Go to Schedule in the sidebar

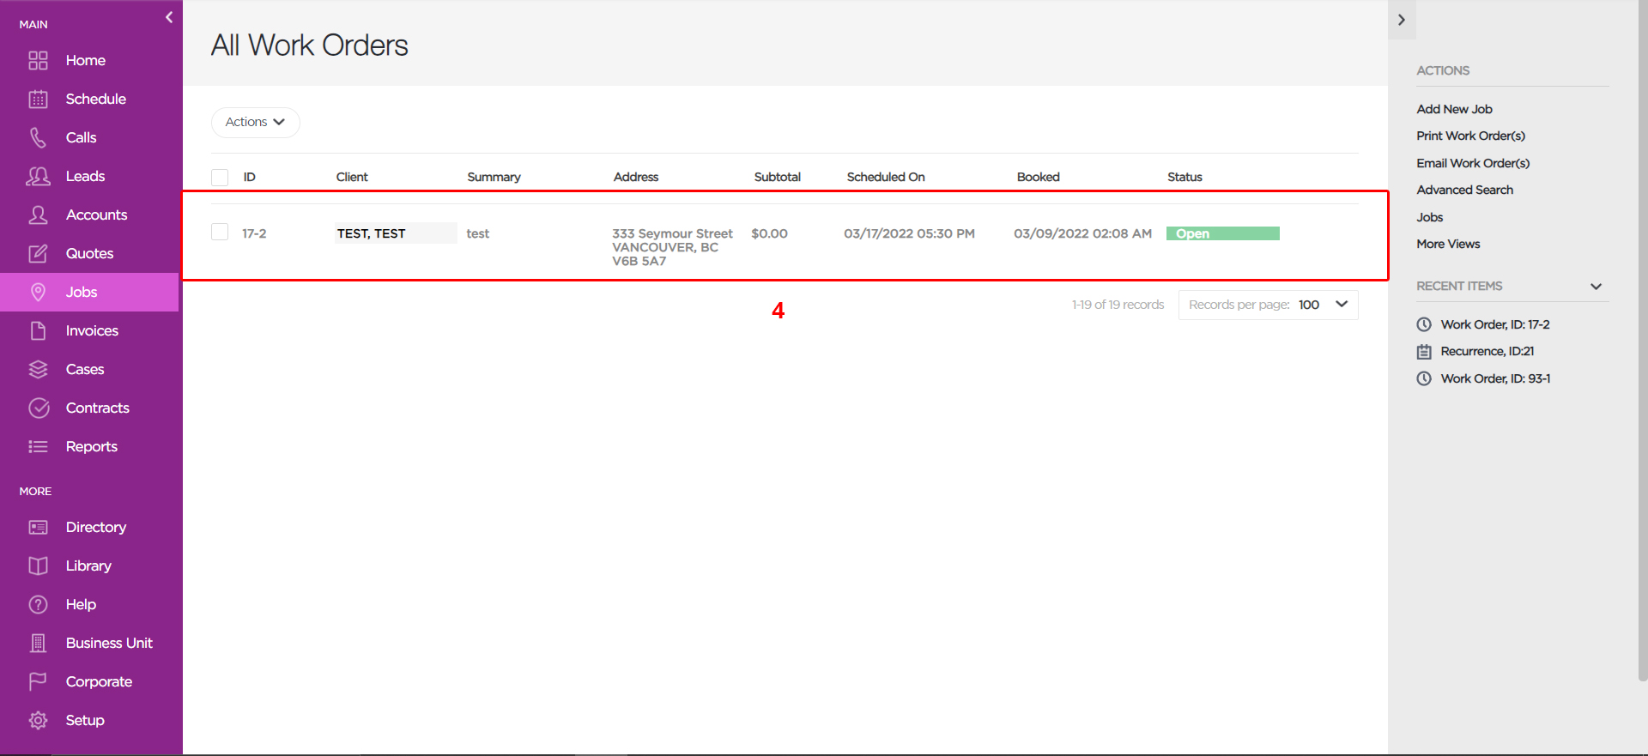(x=96, y=99)
